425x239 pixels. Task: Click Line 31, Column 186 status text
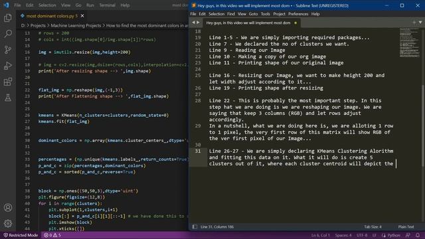[217, 227]
